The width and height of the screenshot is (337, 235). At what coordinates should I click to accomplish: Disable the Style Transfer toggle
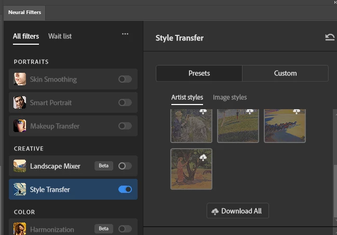pyautogui.click(x=125, y=189)
